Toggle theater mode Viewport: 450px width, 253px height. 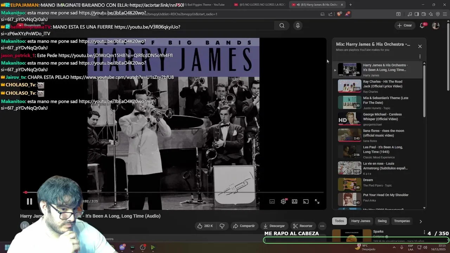click(295, 201)
